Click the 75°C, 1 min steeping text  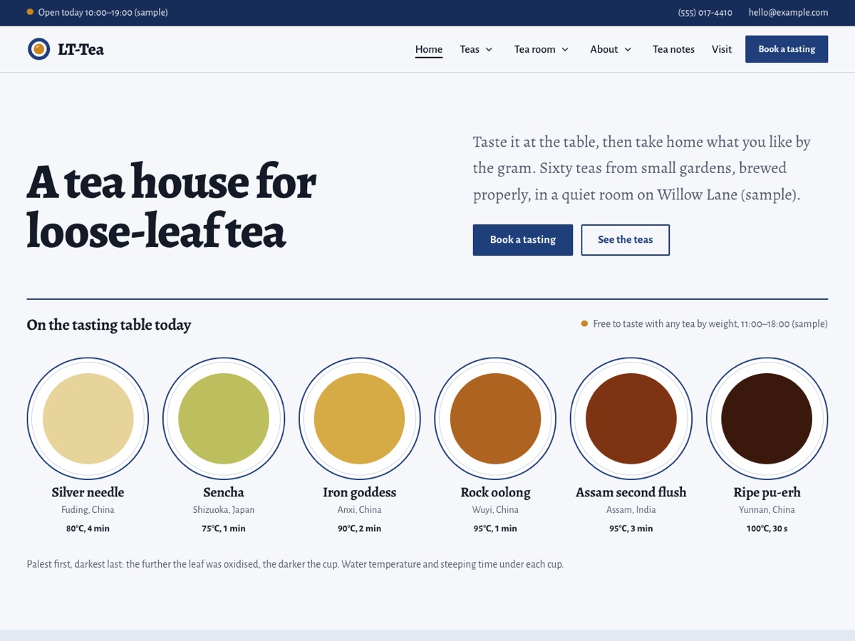pyautogui.click(x=224, y=528)
